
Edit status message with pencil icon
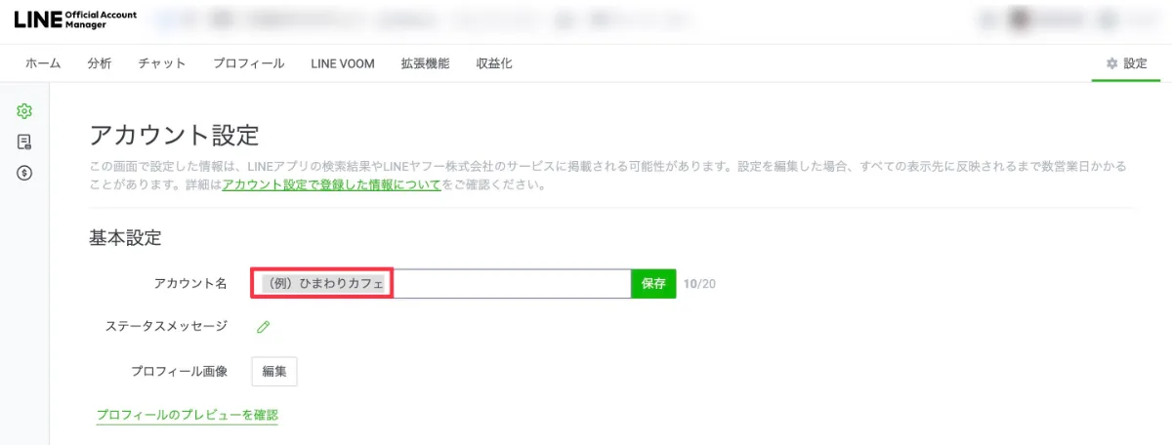point(263,326)
